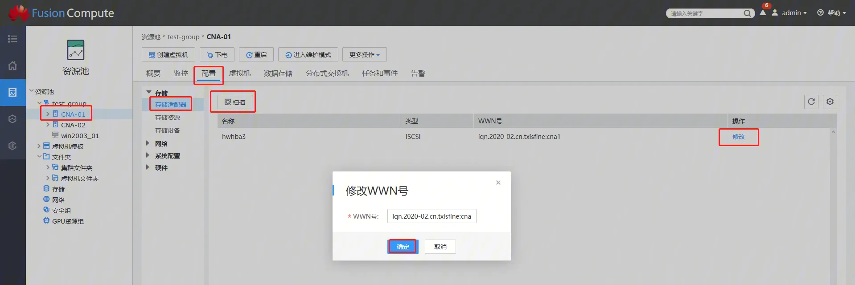Screen dimensions: 855x285
Task: Open the alarm bell notification icon
Action: [763, 12]
